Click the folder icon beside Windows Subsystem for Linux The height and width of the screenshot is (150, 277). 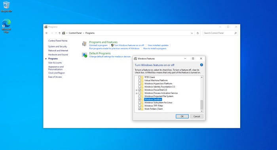click(x=142, y=103)
